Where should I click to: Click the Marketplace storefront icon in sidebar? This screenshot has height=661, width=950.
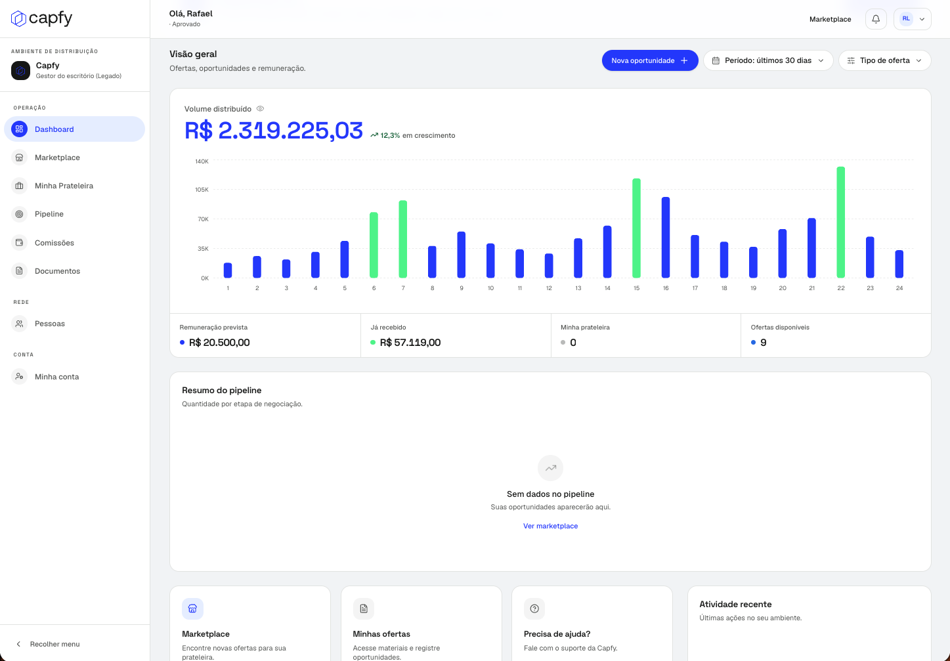pyautogui.click(x=19, y=158)
